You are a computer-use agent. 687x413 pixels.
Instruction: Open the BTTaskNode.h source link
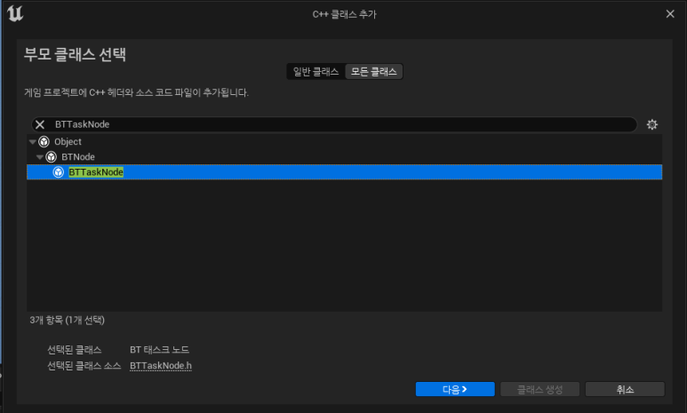[161, 365]
